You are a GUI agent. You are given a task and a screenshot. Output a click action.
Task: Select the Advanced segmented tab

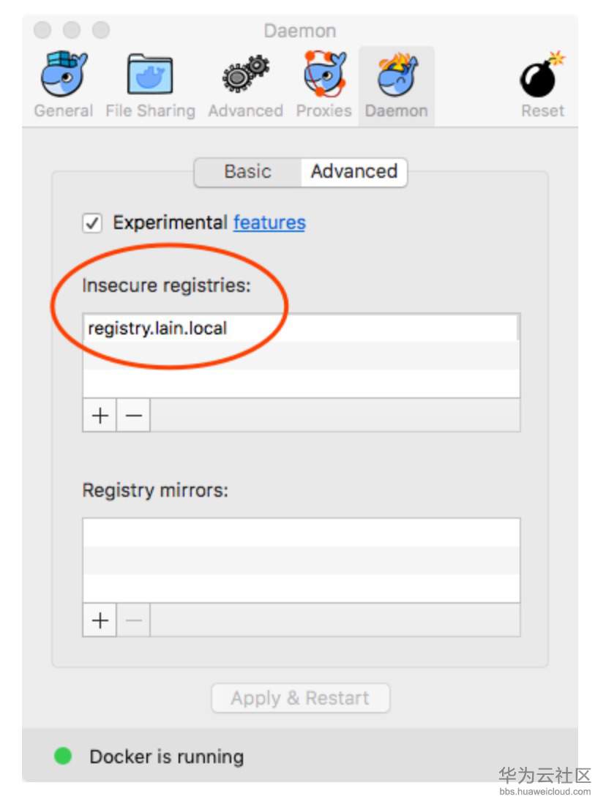coord(353,172)
